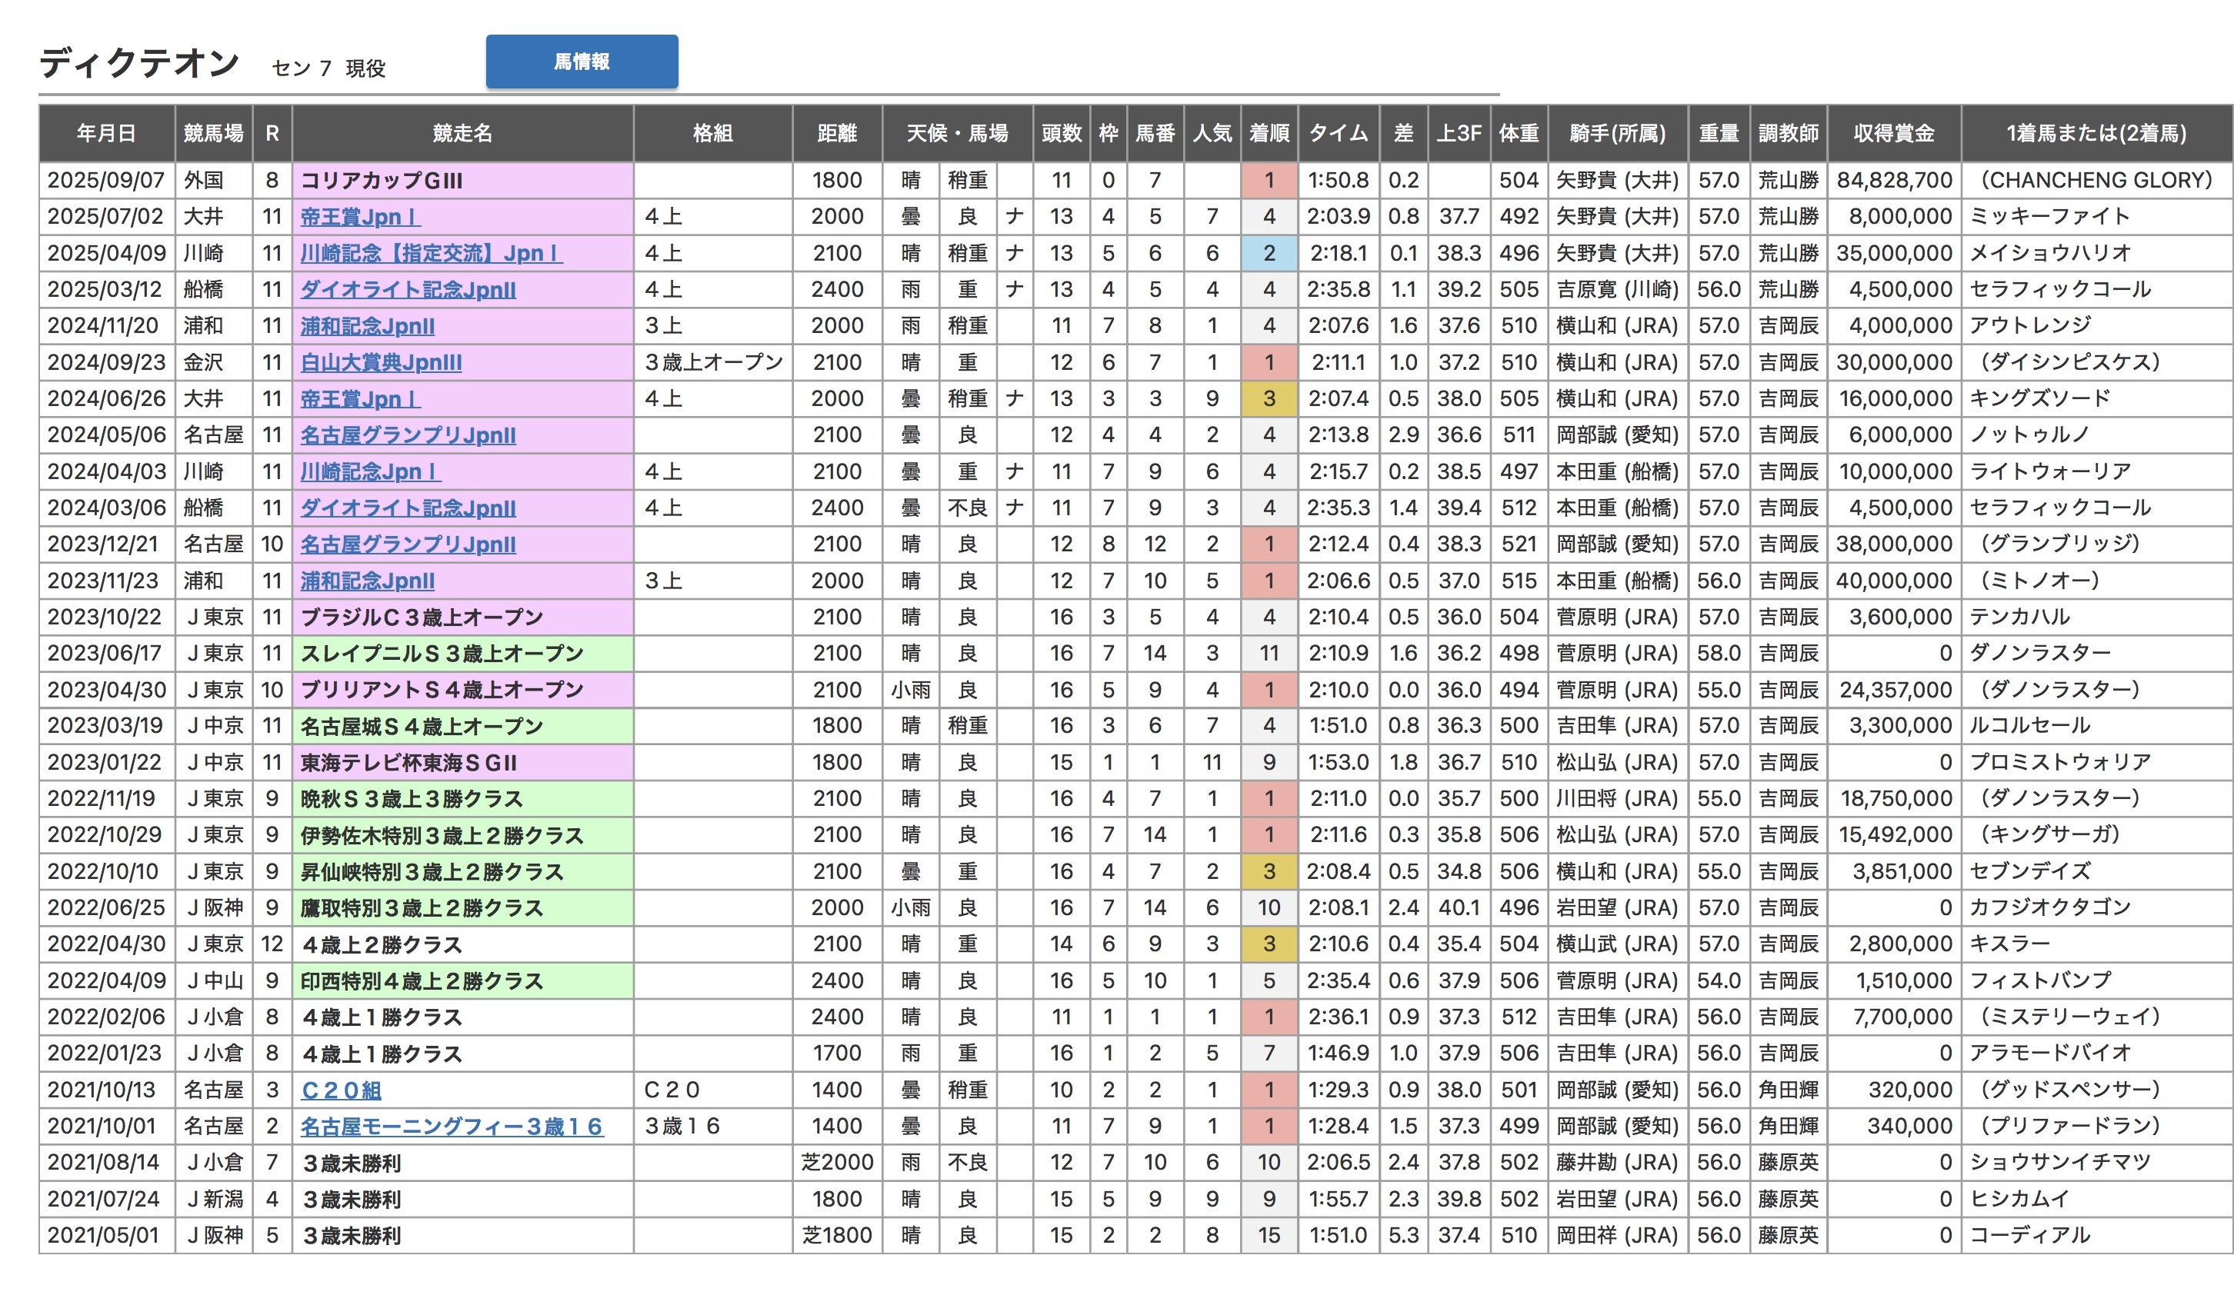Click the 着順 column header
Viewport: 2234px width, 1305px height.
(x=1269, y=133)
